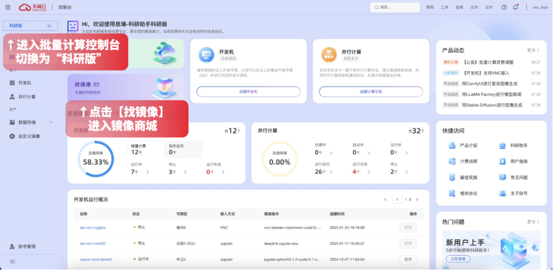Collapse the sidebar using the bottom icon

tap(12, 261)
